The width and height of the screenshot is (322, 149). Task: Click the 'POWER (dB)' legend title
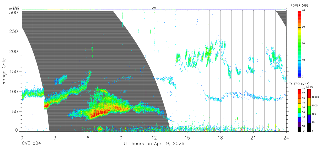299,6
